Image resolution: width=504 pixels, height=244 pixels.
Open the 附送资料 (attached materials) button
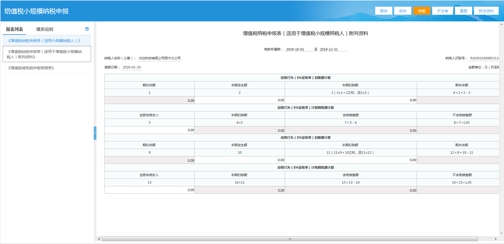486,11
